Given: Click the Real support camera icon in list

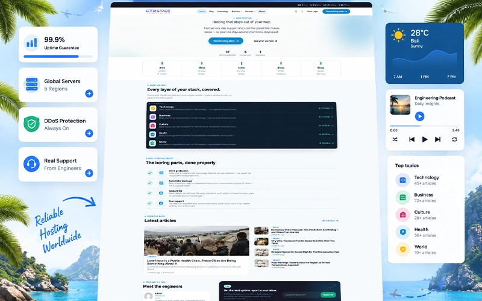Looking at the screenshot, I should (161, 203).
